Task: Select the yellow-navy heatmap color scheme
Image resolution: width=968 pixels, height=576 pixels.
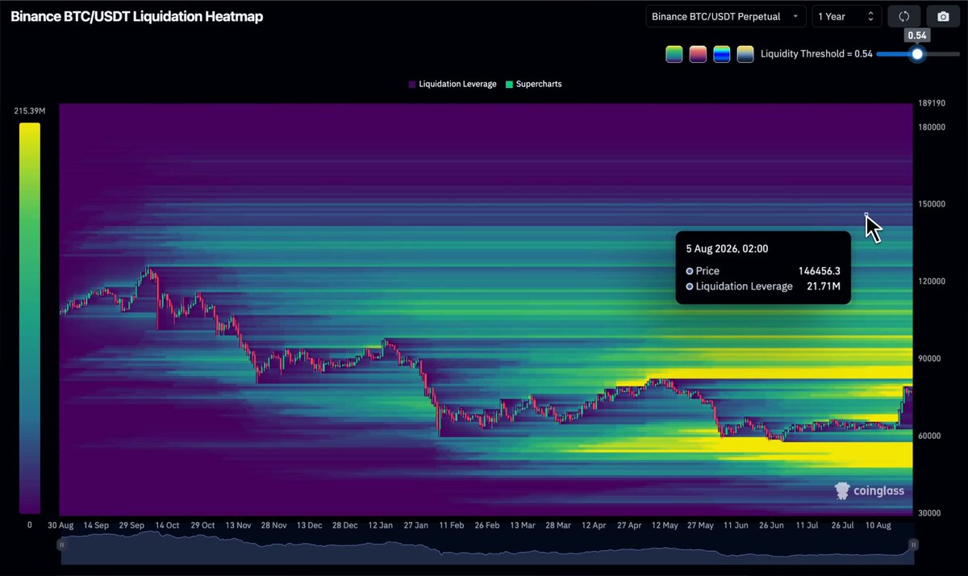Action: click(745, 54)
